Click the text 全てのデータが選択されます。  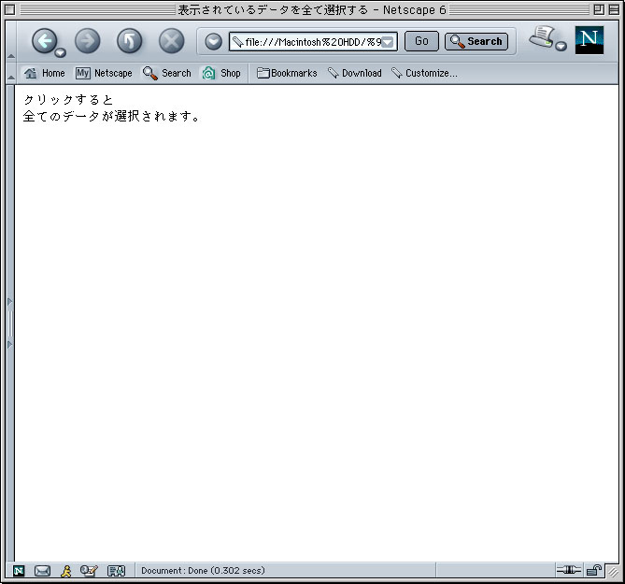[x=111, y=117]
